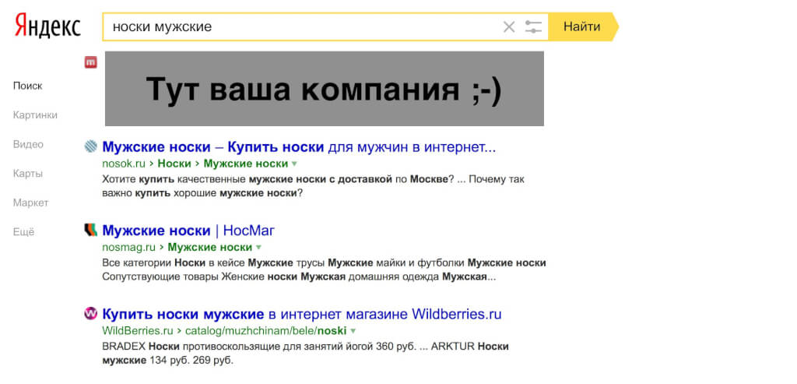Click the Тут ваша компания banner

click(x=325, y=89)
